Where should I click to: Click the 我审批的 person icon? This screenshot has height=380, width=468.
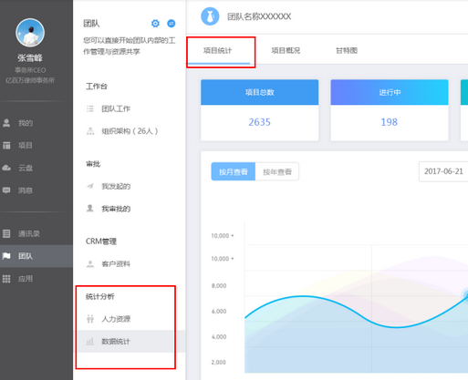click(x=90, y=209)
